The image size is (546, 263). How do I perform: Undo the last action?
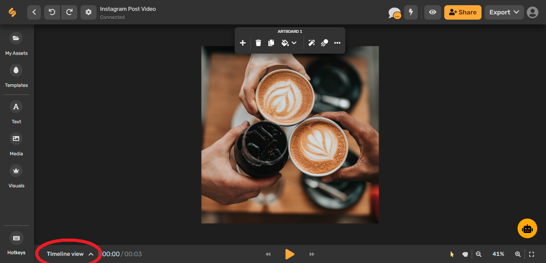click(52, 12)
